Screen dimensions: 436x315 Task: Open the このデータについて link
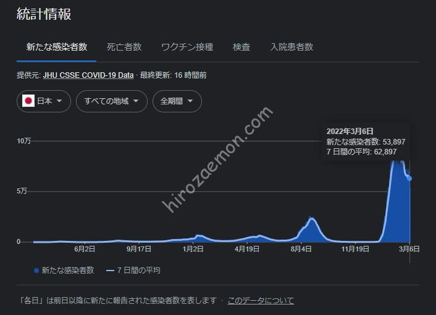(x=261, y=301)
